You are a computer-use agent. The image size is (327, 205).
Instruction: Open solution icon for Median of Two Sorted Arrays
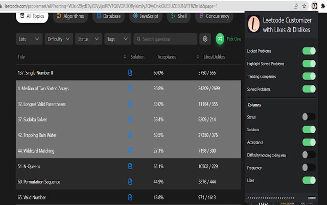(x=130, y=88)
